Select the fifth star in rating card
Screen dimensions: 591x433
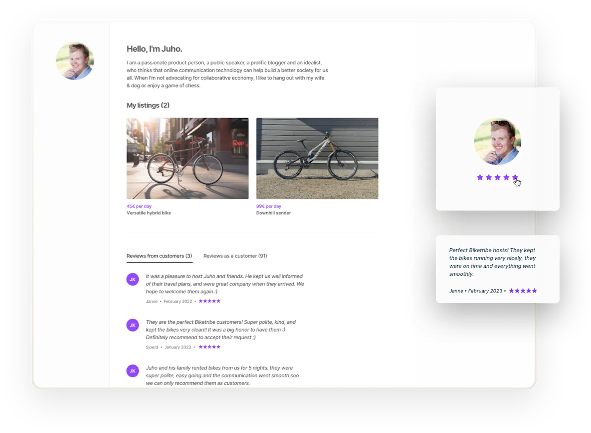[x=515, y=177]
